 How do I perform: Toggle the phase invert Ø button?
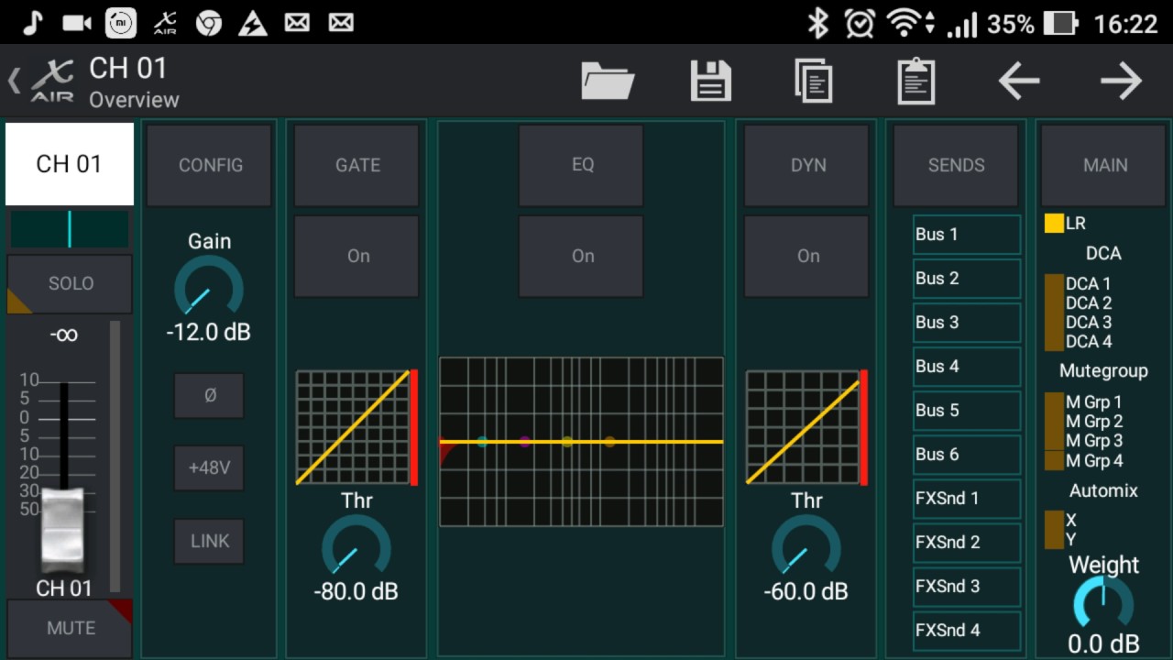click(x=210, y=395)
